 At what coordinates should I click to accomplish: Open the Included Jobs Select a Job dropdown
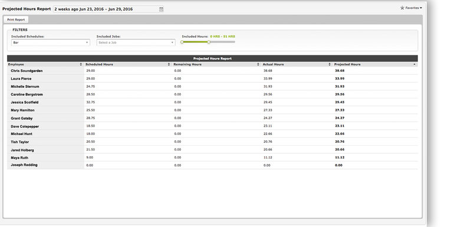(136, 42)
